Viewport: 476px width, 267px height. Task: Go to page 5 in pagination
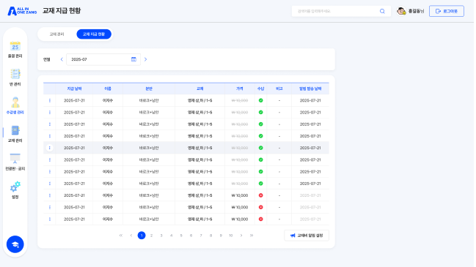tap(181, 236)
